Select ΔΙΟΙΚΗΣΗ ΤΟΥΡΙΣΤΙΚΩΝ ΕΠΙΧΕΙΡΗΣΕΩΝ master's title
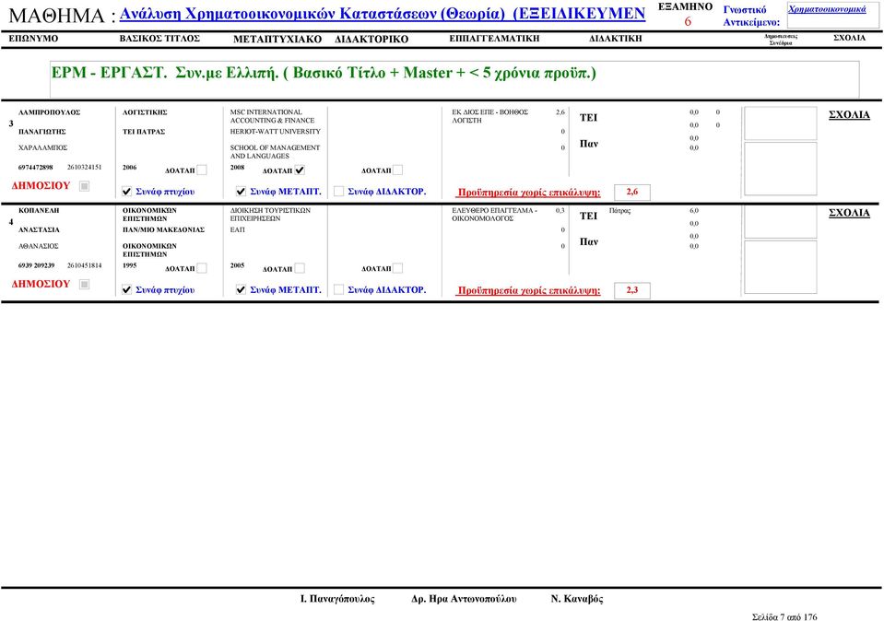 click(x=271, y=214)
